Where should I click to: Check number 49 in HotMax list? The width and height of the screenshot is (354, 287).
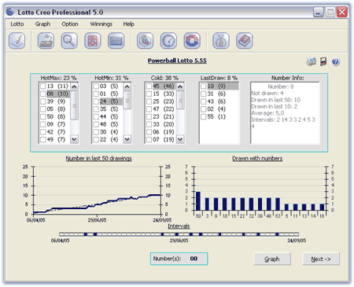tap(43, 139)
